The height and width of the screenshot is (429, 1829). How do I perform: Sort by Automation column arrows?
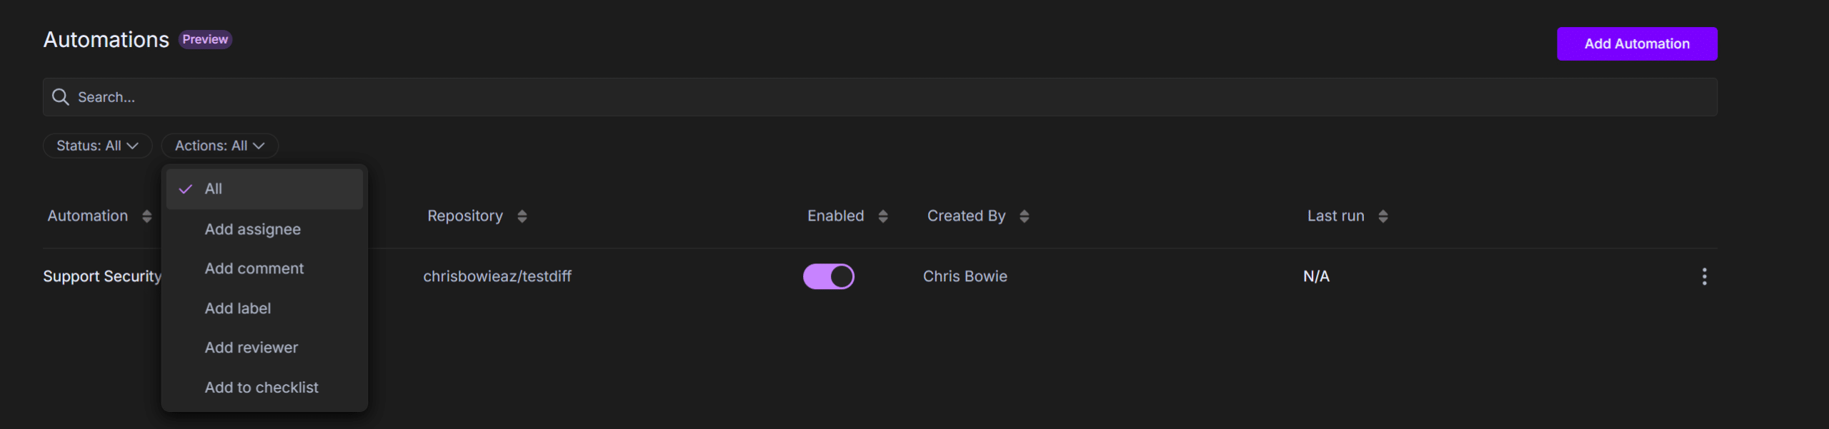[147, 216]
